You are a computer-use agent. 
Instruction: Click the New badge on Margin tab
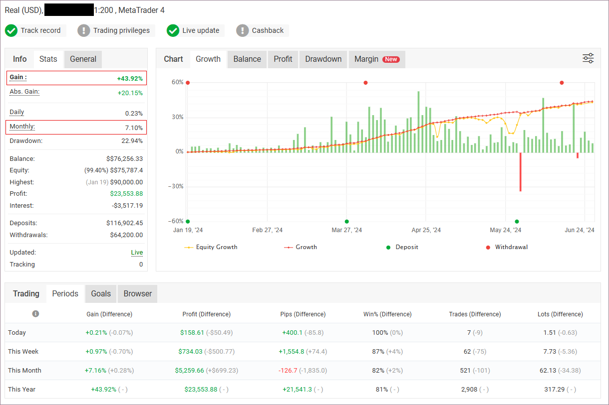click(x=391, y=59)
